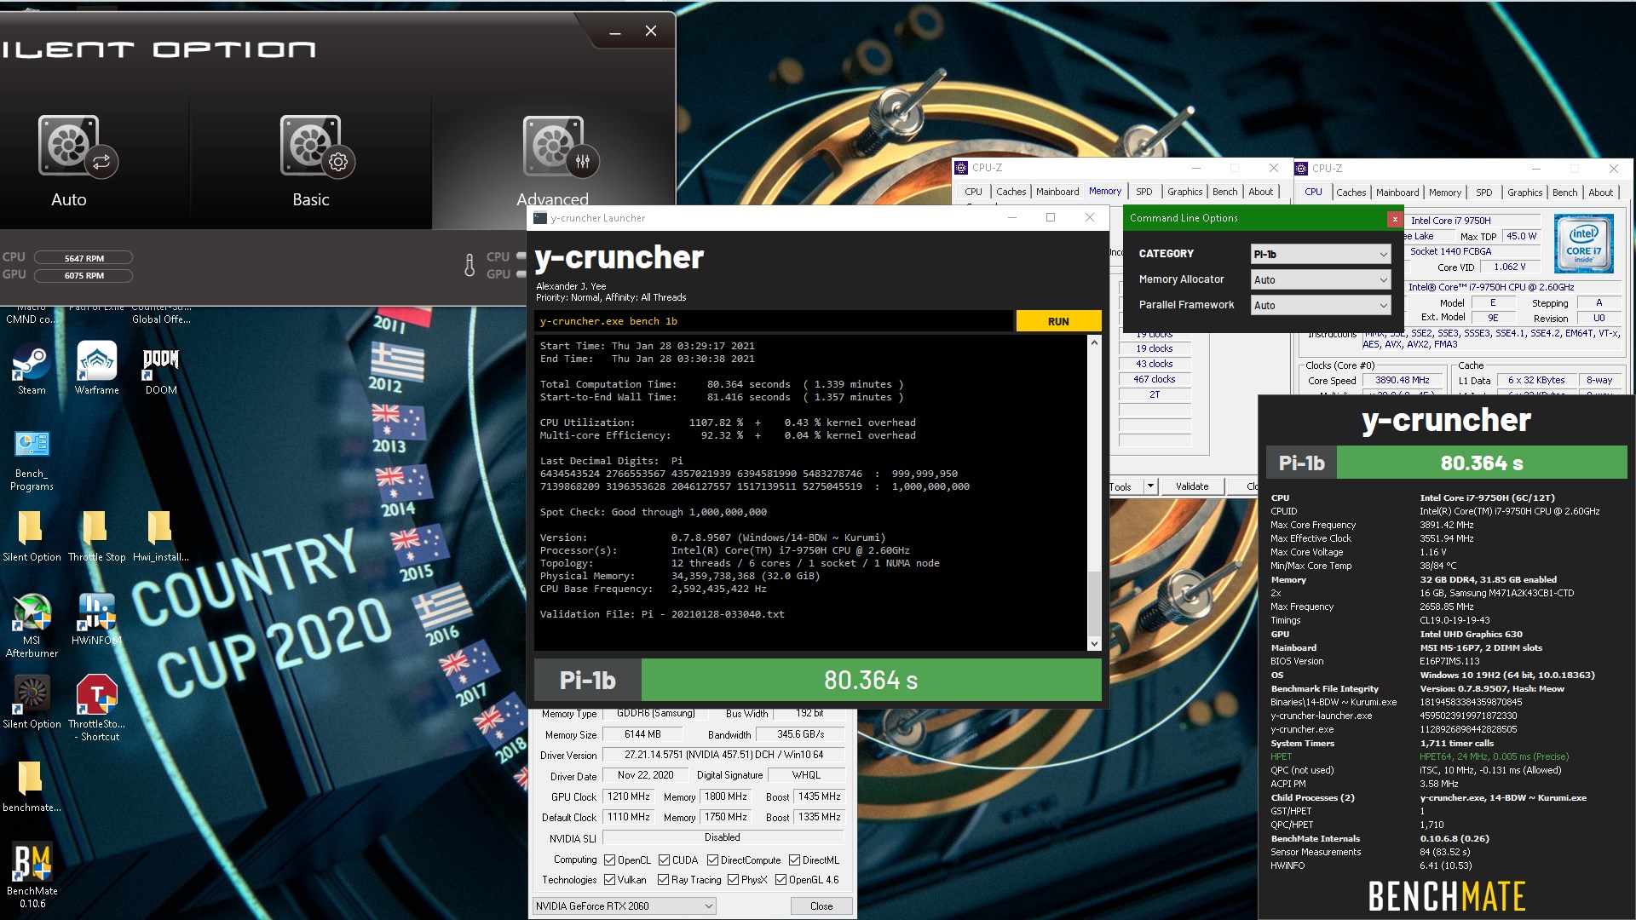Toggle the OpenCL checkbox
Screen dimensions: 1636x920
609,860
